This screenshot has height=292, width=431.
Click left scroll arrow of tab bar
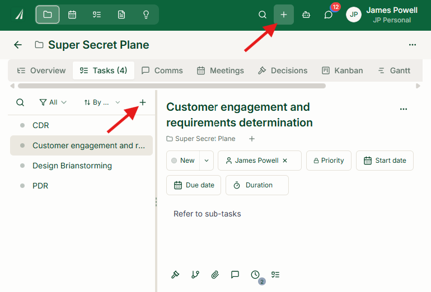(x=12, y=86)
